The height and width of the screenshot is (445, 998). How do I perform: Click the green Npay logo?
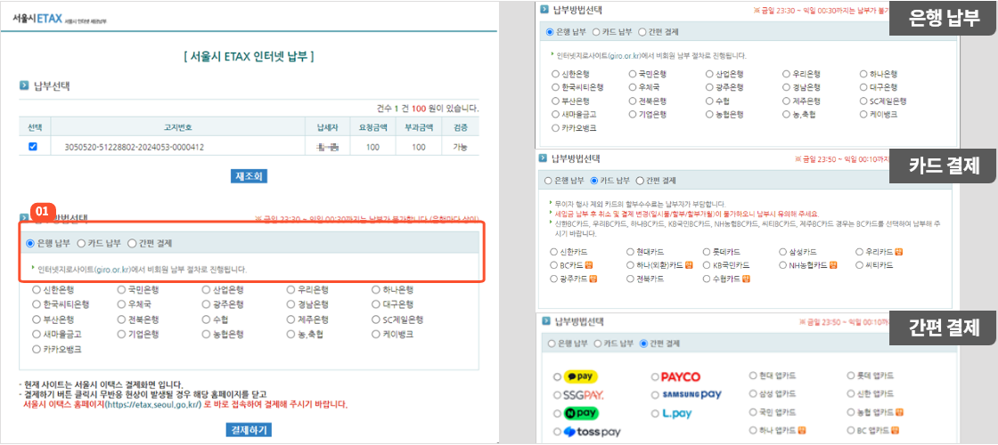pyautogui.click(x=582, y=413)
